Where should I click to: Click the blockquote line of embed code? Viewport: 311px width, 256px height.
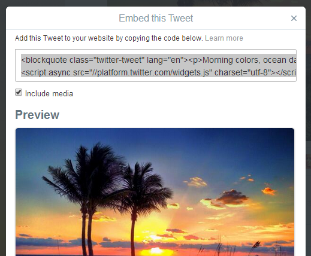tap(159, 60)
